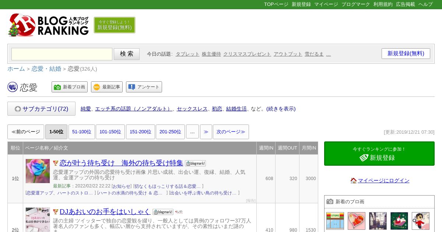Select the 1-50位 page tab
The image size is (442, 232).
point(56,132)
